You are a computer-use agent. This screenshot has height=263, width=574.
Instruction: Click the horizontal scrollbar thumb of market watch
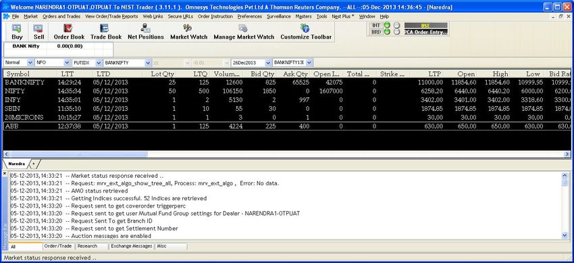pos(78,154)
